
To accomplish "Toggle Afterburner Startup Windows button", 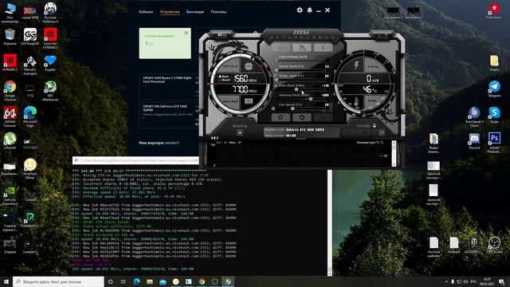I will pyautogui.click(x=240, y=132).
